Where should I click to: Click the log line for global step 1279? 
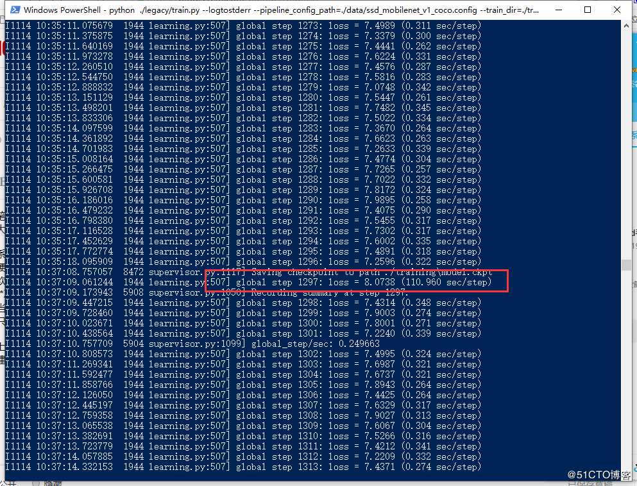click(x=243, y=87)
